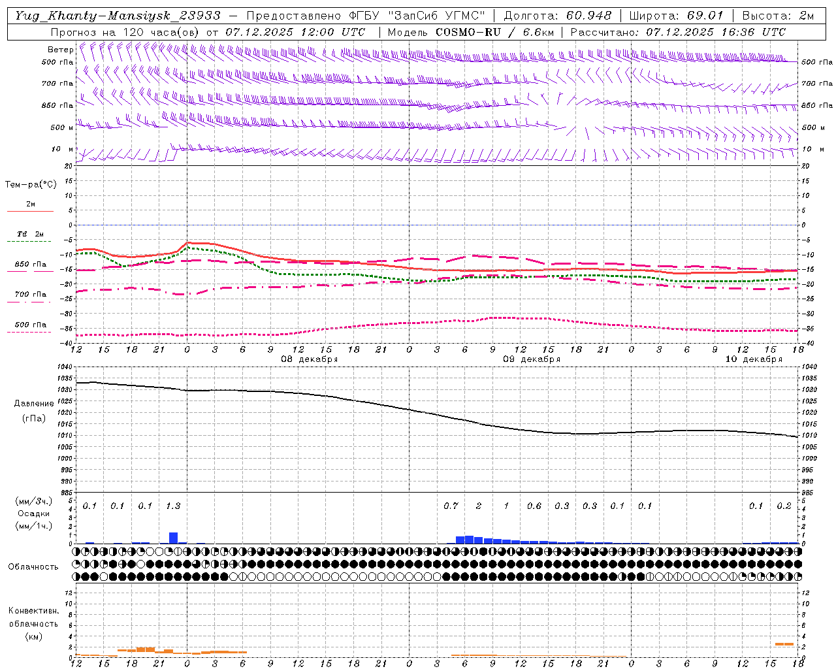The width and height of the screenshot is (836, 669).
Task: Click the longitude value Долгота: 60.948
Action: tap(558, 16)
